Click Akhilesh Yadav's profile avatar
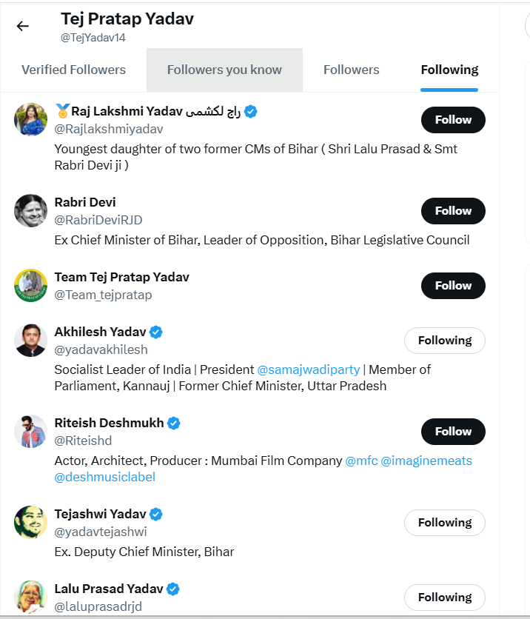530x619 pixels. coord(31,340)
